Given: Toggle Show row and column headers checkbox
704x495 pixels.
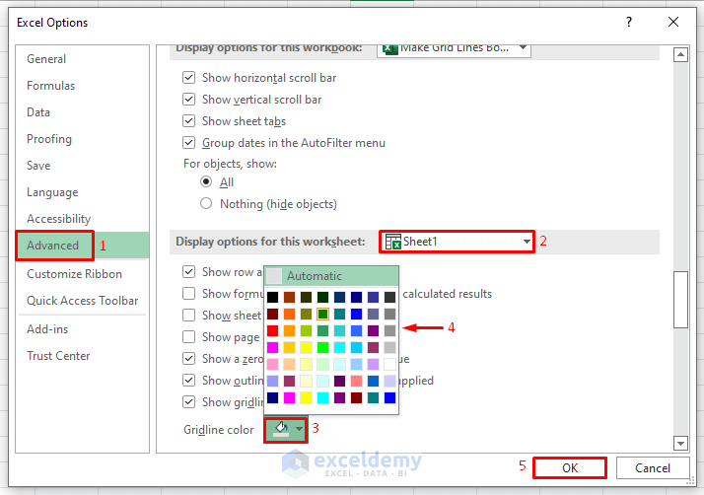Looking at the screenshot, I should tap(188, 272).
